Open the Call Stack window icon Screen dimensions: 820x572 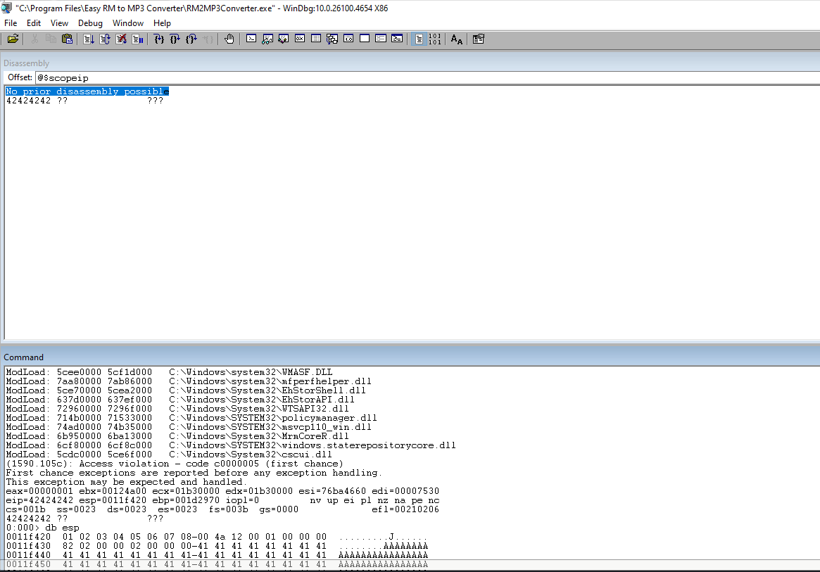pyautogui.click(x=332, y=39)
